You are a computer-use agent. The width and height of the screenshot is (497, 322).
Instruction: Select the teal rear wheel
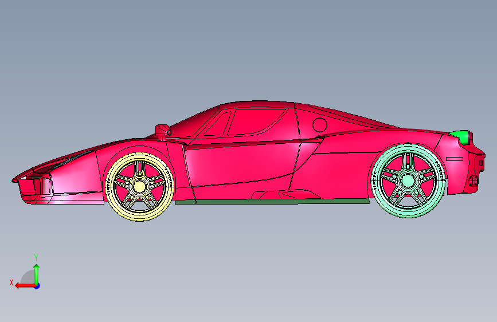click(x=408, y=181)
